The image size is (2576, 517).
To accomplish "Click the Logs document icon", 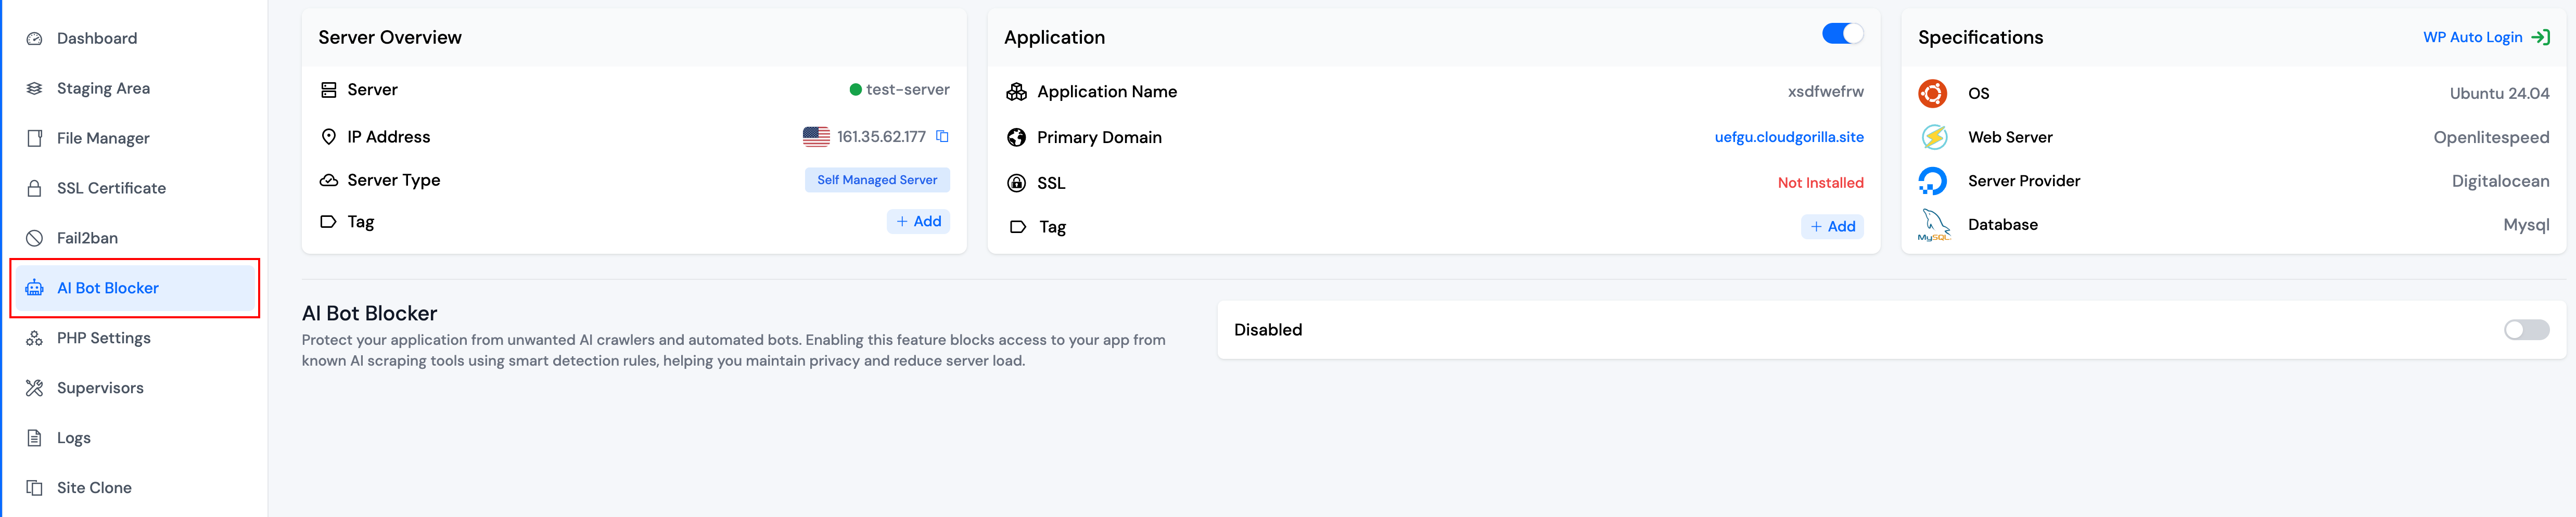I will tap(35, 438).
